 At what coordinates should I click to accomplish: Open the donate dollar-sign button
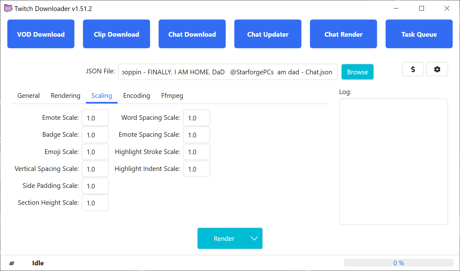pos(413,69)
